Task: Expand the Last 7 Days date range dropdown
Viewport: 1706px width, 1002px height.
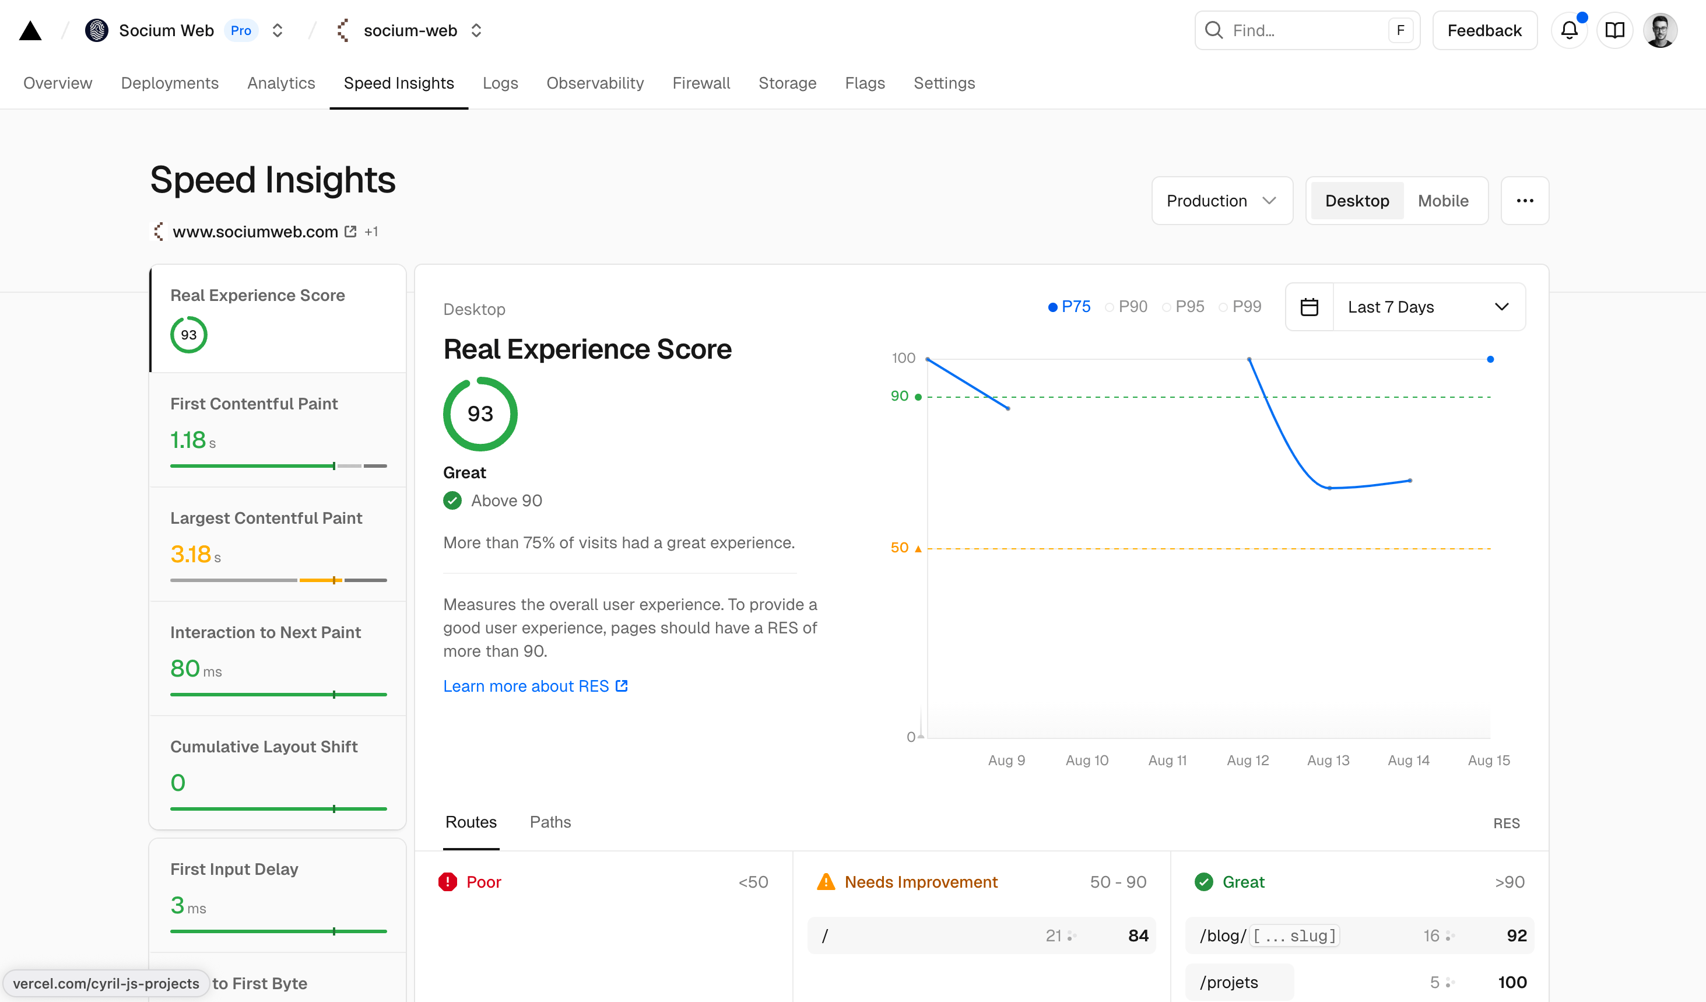Action: coord(1428,306)
